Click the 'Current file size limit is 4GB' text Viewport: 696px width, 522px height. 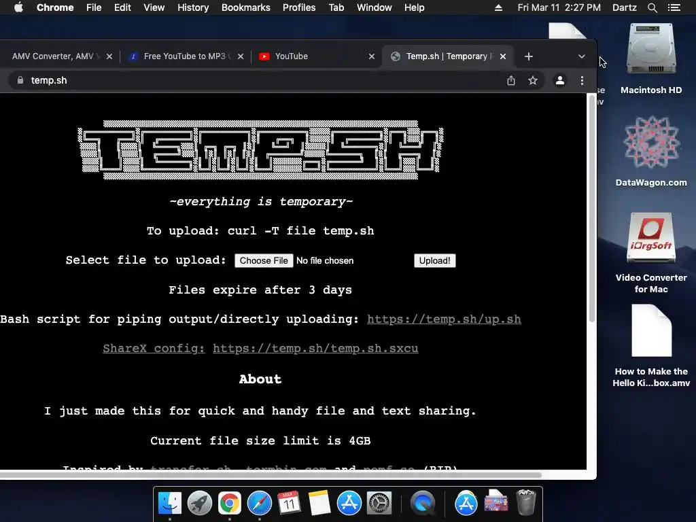click(260, 440)
